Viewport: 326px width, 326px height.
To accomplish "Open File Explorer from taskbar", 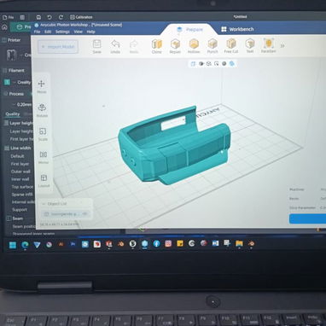I will 239,243.
